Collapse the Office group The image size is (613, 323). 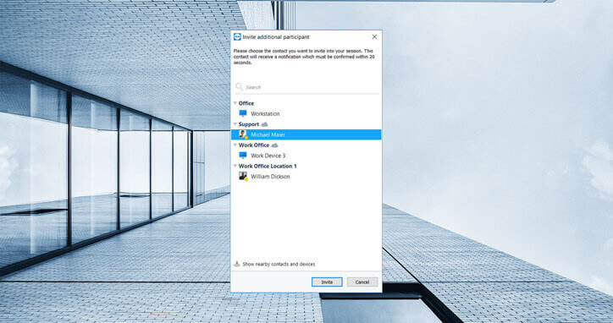point(235,103)
